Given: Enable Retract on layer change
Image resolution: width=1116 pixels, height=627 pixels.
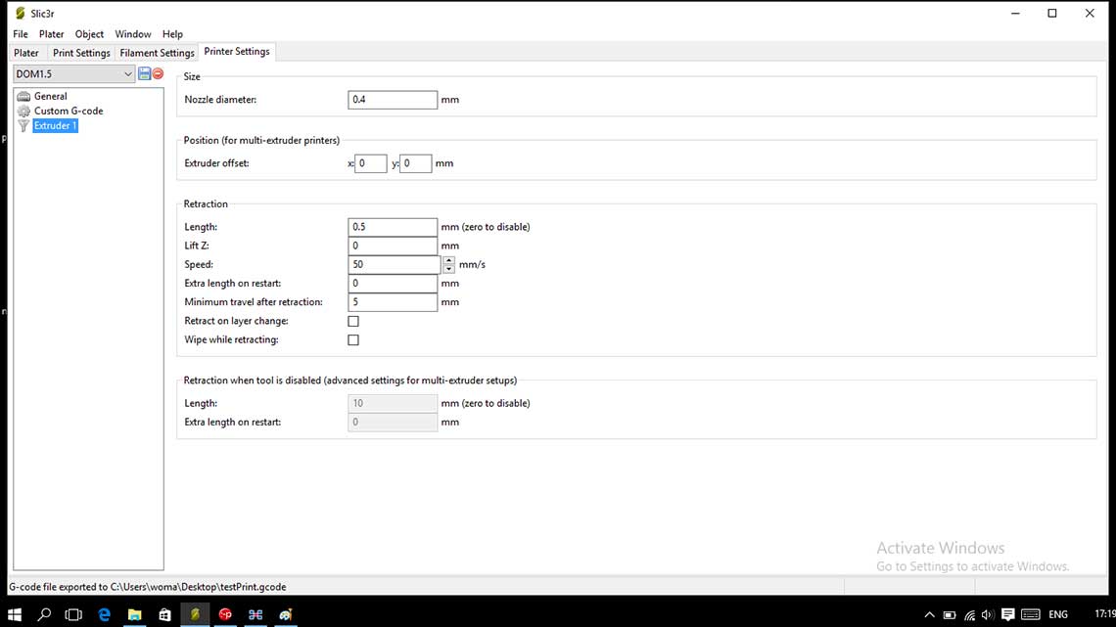Looking at the screenshot, I should point(353,321).
